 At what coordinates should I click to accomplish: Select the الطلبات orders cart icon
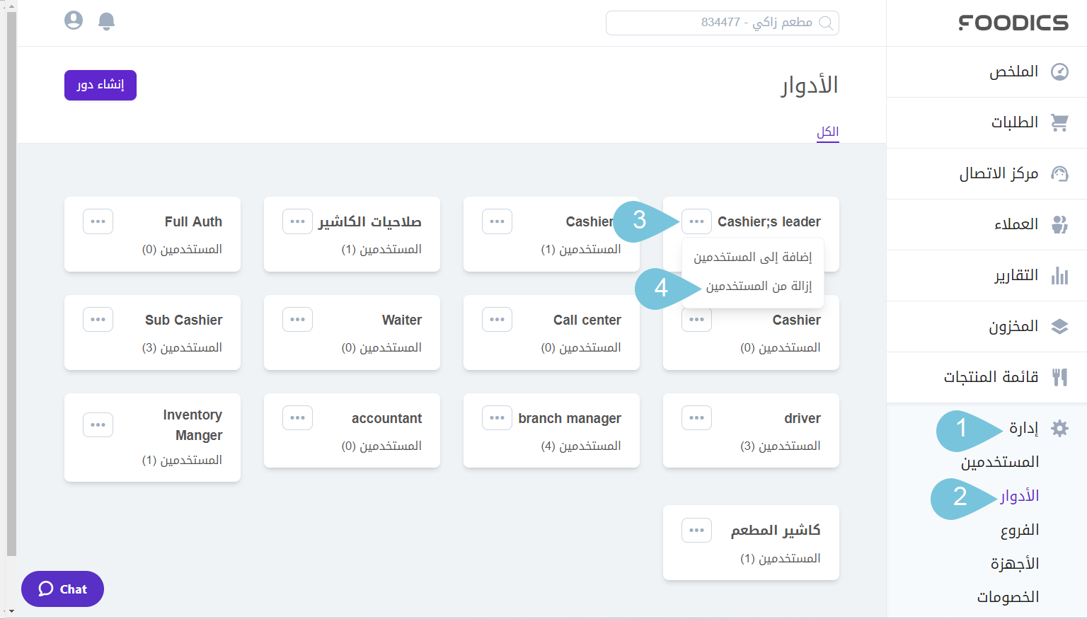pos(1059,122)
